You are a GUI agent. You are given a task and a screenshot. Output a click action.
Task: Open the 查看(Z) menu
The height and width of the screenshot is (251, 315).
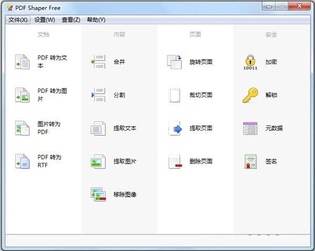coord(71,20)
